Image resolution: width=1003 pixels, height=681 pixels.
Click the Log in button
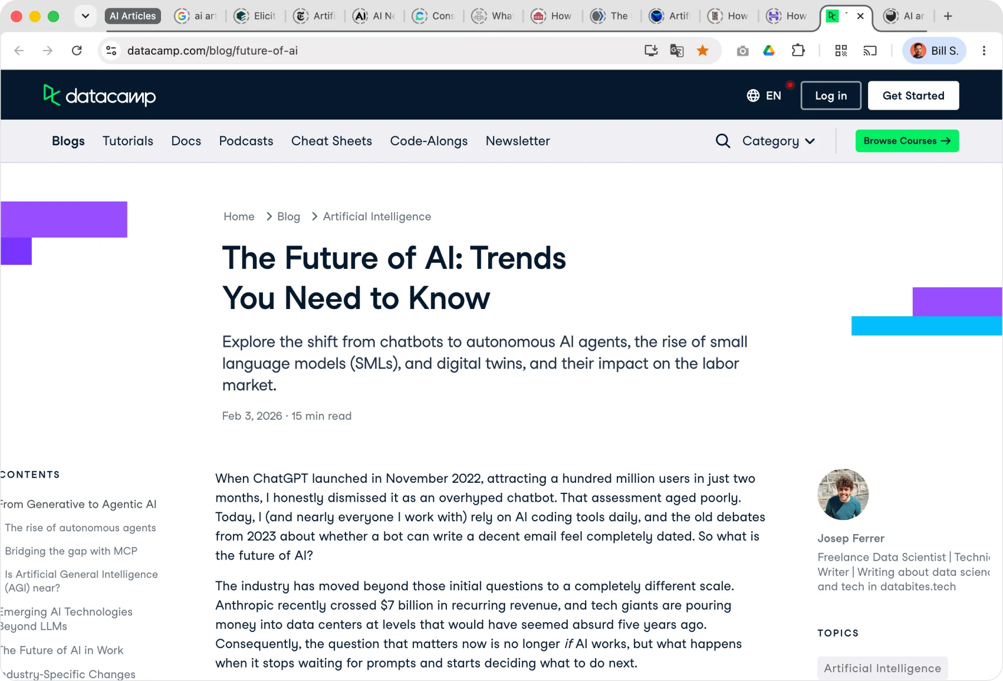pos(831,96)
